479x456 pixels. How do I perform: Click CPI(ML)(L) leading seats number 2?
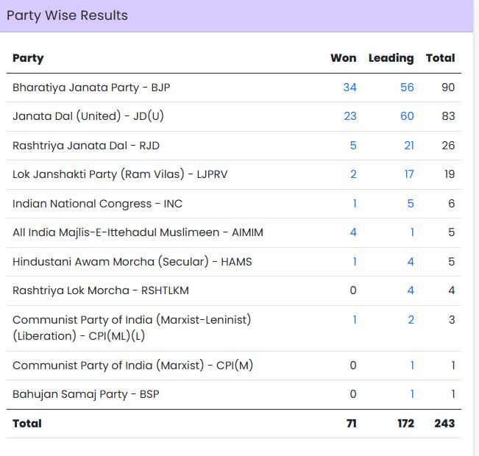tap(411, 320)
